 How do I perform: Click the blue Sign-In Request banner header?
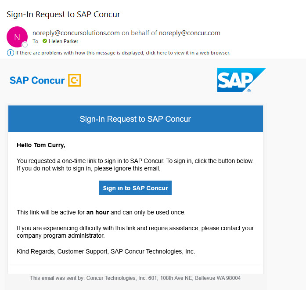click(x=136, y=119)
